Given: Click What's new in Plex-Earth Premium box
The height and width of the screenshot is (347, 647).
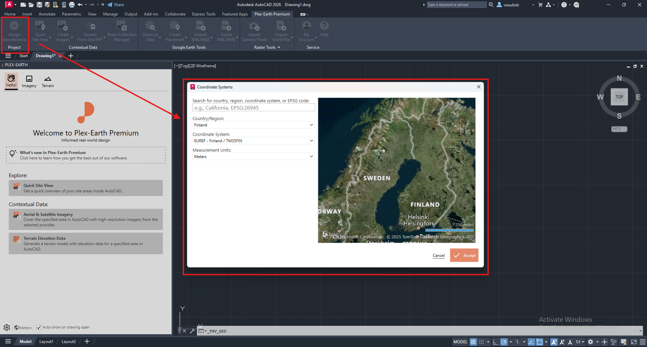Looking at the screenshot, I should [x=86, y=155].
